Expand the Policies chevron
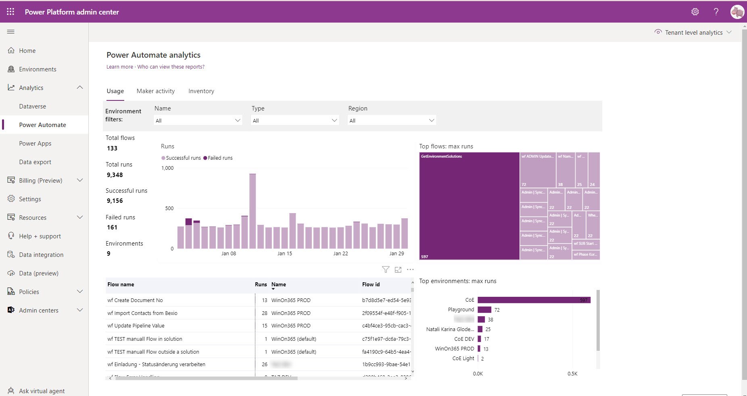Screen dimensions: 747x396 coord(80,292)
